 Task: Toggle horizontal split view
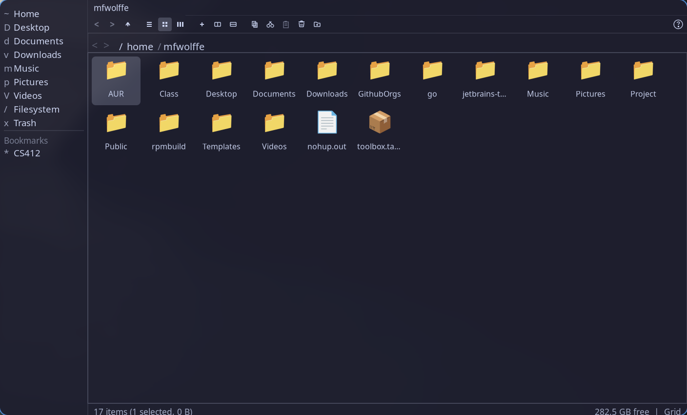[233, 24]
